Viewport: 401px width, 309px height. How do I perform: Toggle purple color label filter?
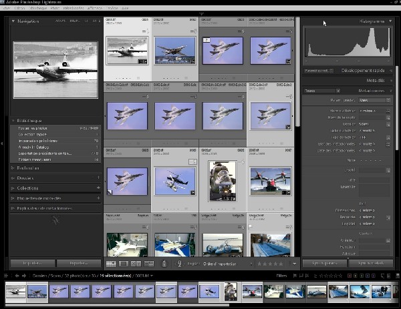click(x=374, y=276)
